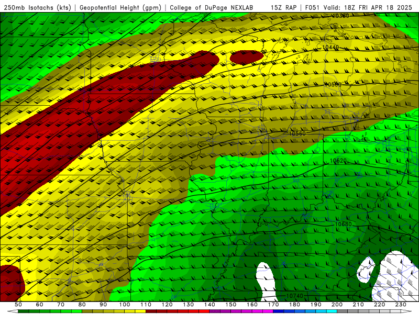Click the 10560 height contour label
Screen dimensions: 419x314
coord(297,133)
